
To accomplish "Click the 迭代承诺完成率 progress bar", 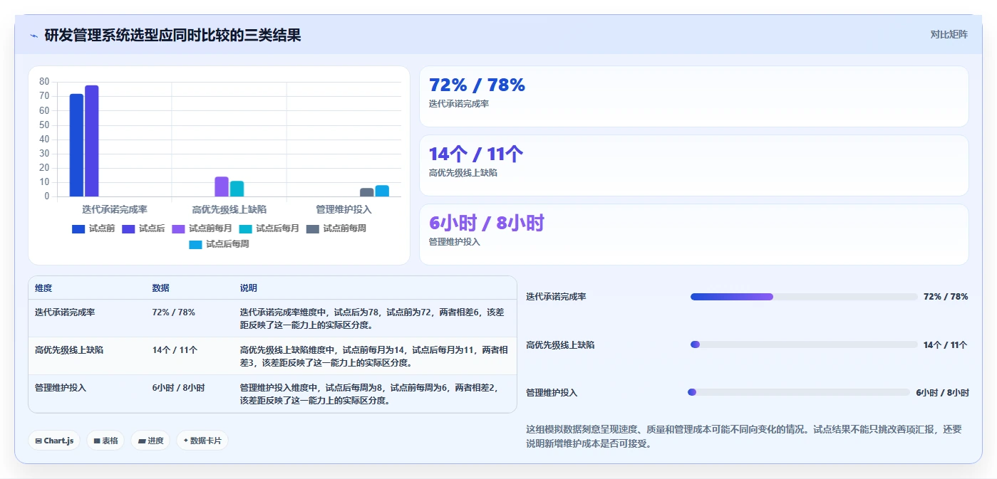I will [x=804, y=297].
